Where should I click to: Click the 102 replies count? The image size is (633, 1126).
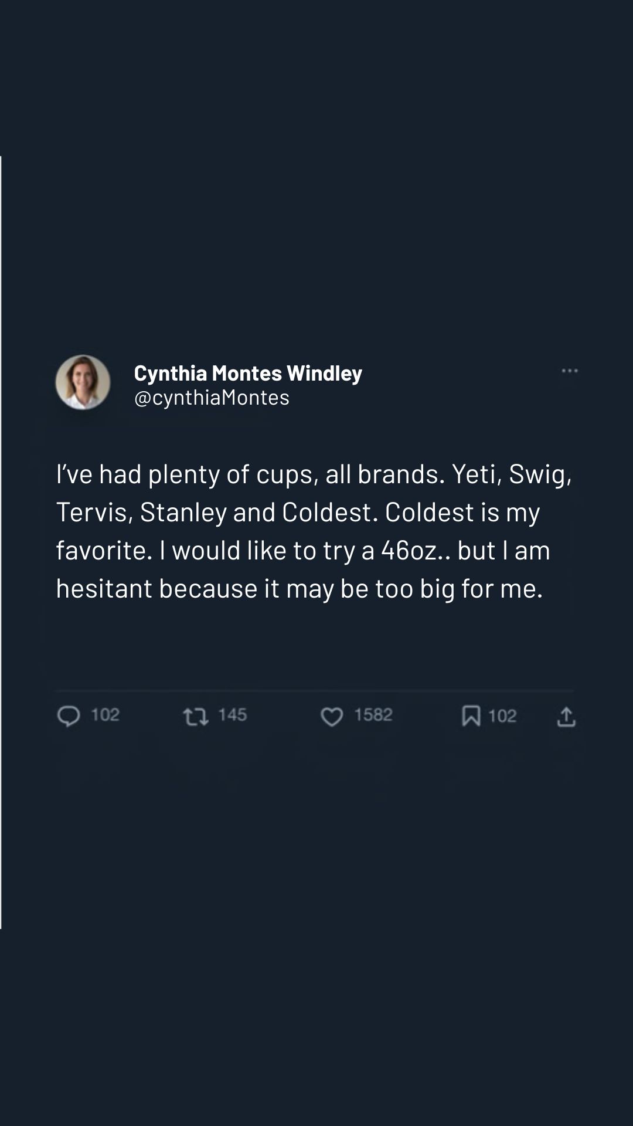click(x=105, y=715)
